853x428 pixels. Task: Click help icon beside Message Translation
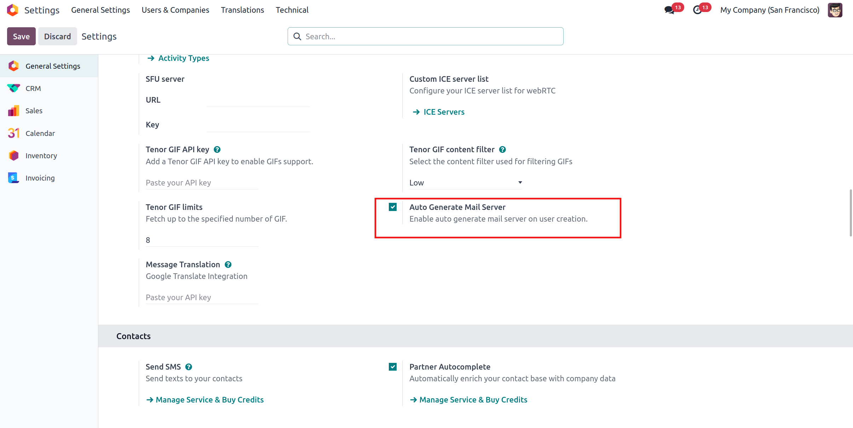(x=228, y=264)
